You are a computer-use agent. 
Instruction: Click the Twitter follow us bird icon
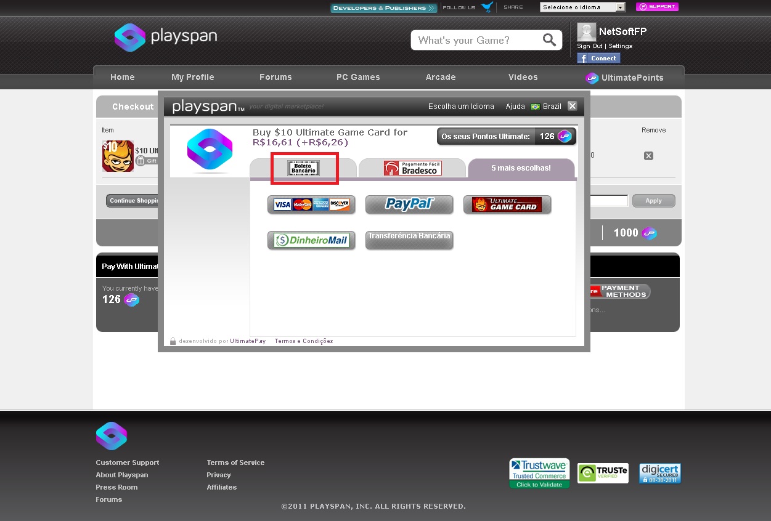[487, 7]
